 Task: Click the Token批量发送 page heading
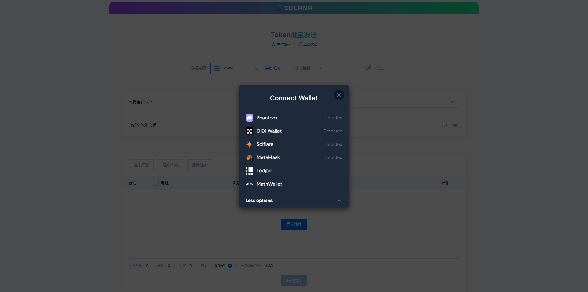coord(294,35)
